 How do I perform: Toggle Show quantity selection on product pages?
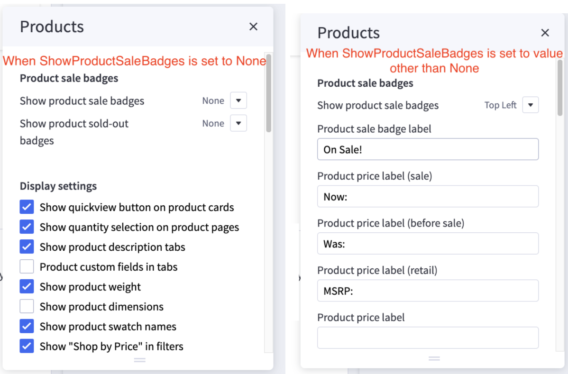[27, 227]
